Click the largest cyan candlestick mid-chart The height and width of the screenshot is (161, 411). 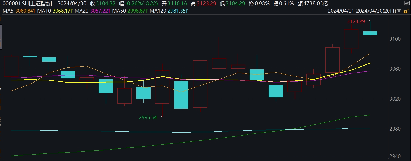point(181,95)
